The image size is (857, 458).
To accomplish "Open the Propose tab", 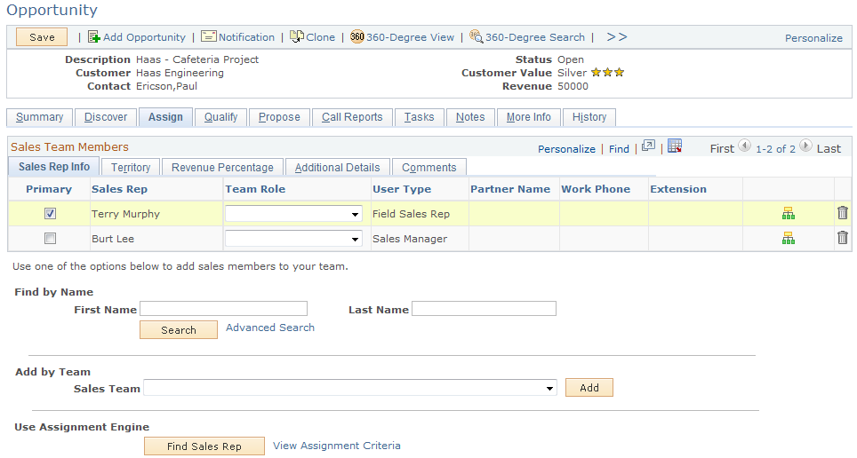I will pyautogui.click(x=279, y=117).
